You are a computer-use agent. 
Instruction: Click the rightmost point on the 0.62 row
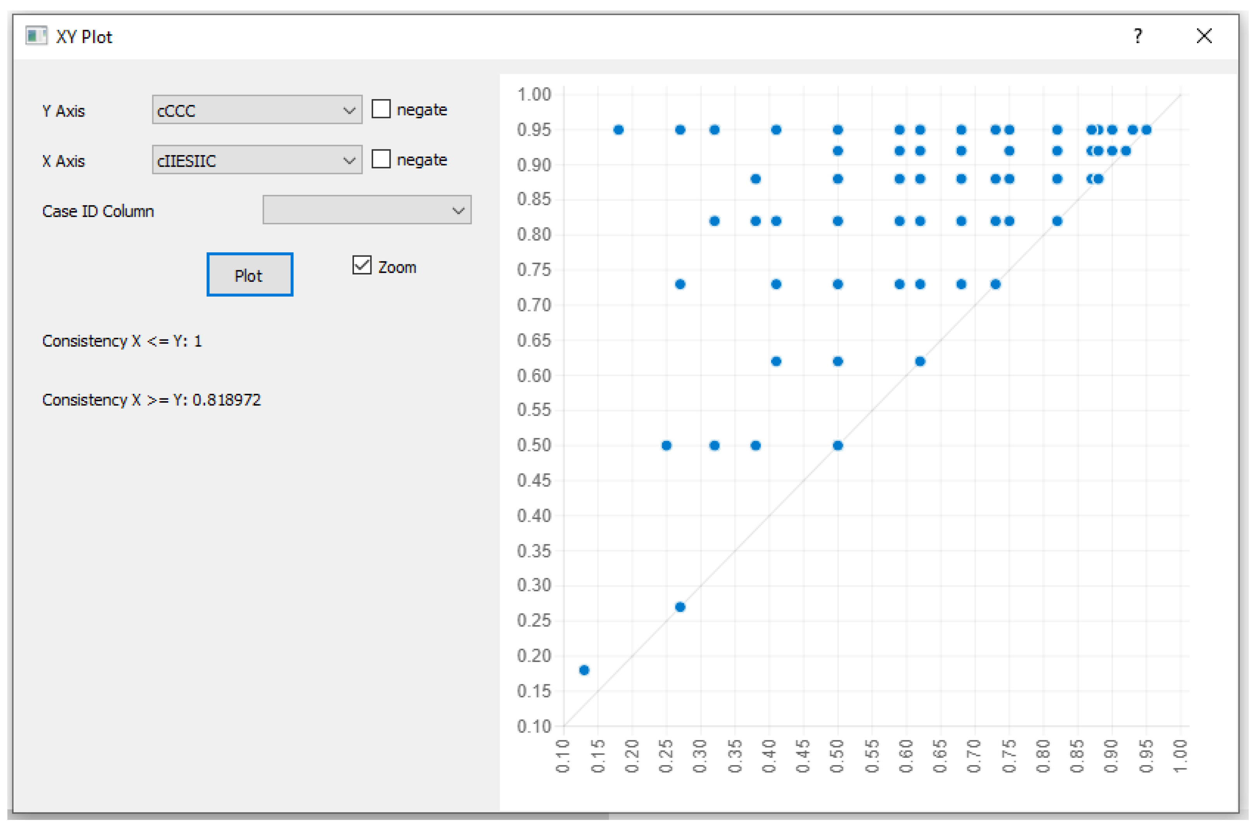pyautogui.click(x=920, y=362)
